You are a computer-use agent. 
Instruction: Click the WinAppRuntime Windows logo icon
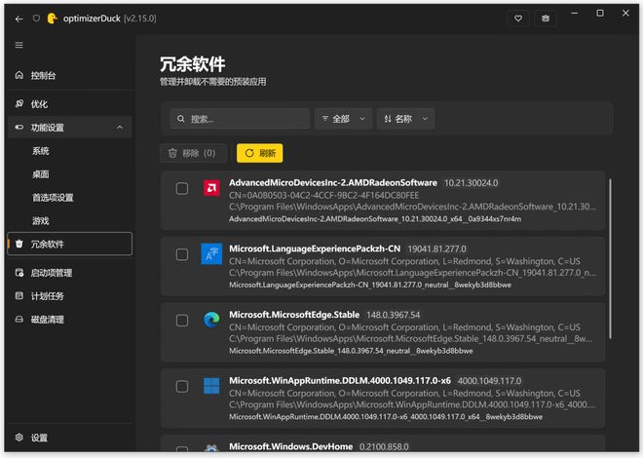tap(211, 386)
